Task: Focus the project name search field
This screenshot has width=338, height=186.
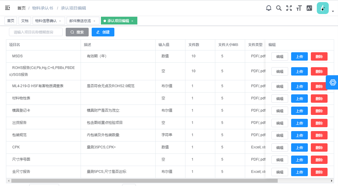Action: click(x=36, y=32)
